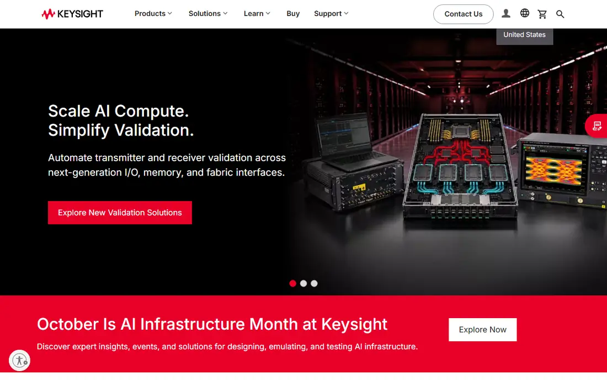This screenshot has height=380, width=607.
Task: Click the Contact Us button
Action: coord(463,14)
